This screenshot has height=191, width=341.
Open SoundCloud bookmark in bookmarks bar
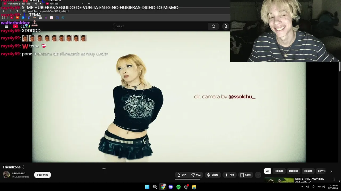click(x=17, y=18)
